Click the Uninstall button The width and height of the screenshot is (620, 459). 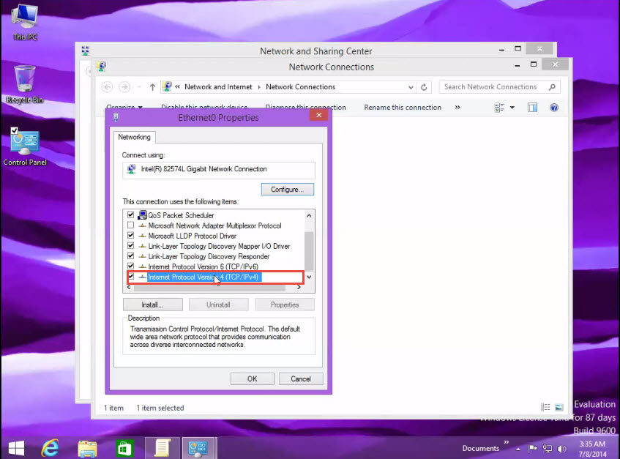pos(218,305)
